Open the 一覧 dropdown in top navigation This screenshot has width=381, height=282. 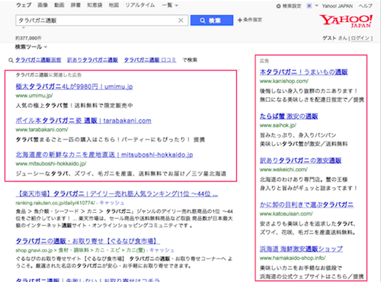170,5
